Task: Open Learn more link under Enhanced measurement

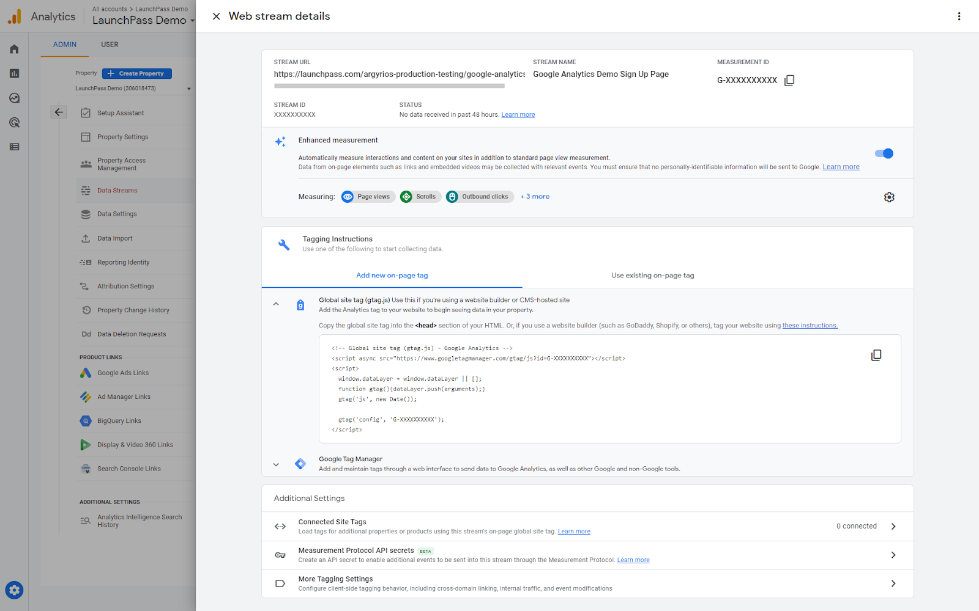Action: 841,167
